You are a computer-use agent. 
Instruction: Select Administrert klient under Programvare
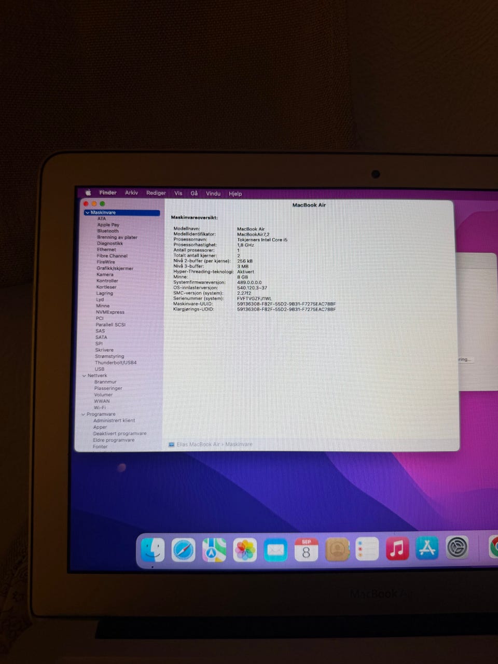click(114, 421)
